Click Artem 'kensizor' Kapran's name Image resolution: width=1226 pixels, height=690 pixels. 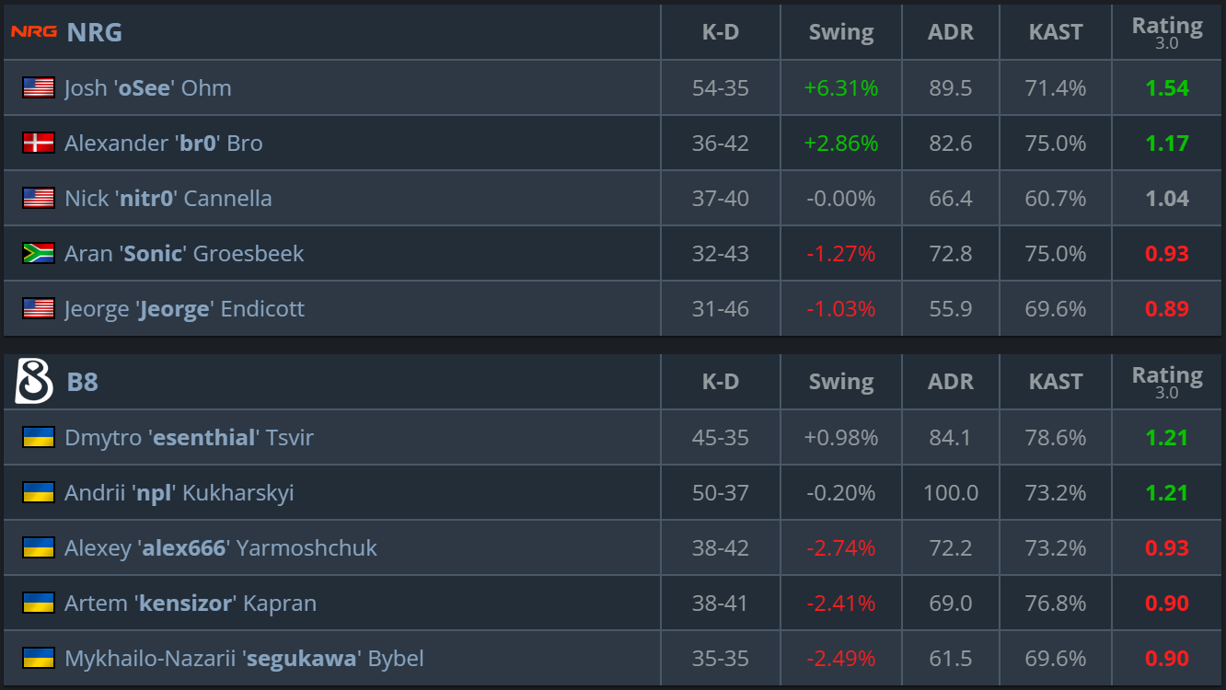(x=191, y=604)
